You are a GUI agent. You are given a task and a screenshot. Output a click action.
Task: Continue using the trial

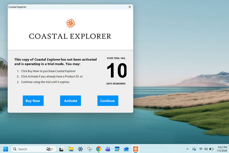click(x=108, y=101)
